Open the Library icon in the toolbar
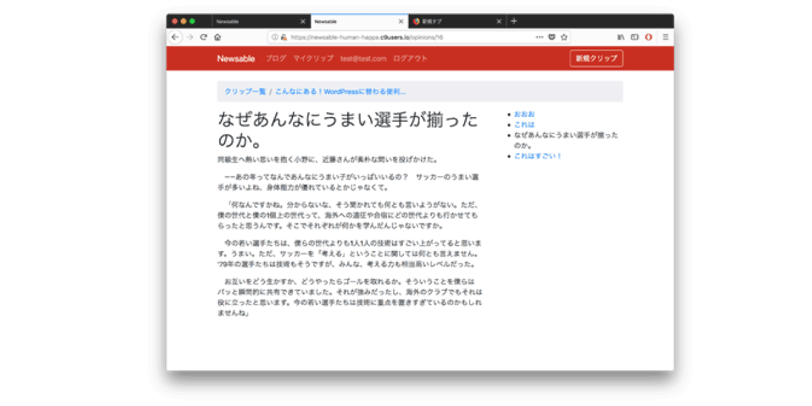 click(621, 37)
